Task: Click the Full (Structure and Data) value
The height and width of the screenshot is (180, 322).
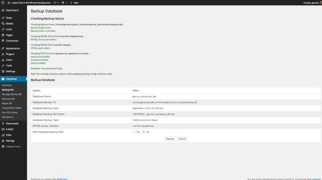Action: tap(145, 120)
